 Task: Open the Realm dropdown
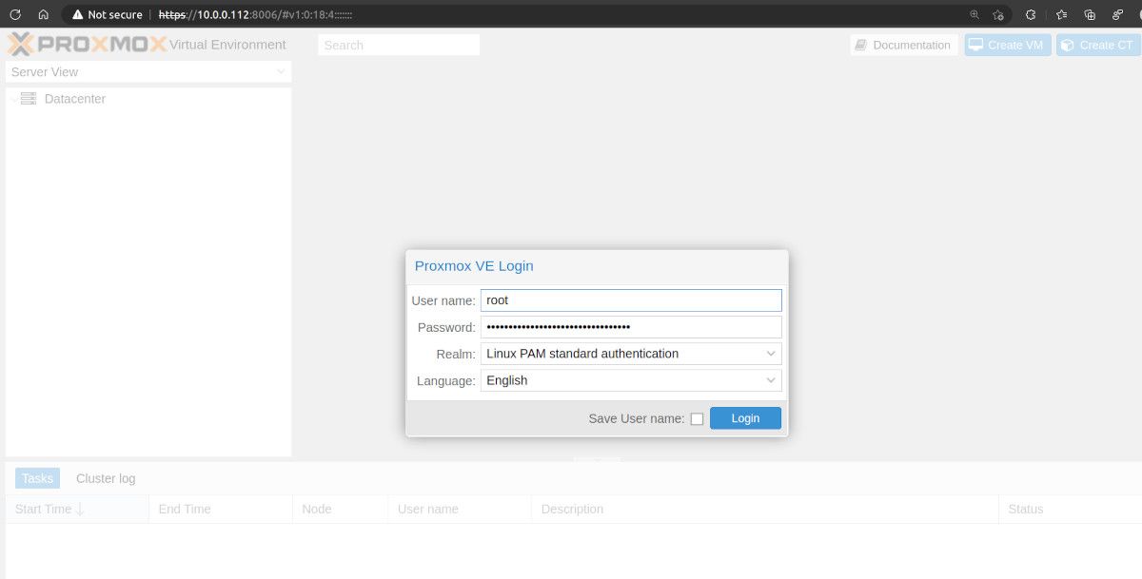(771, 353)
